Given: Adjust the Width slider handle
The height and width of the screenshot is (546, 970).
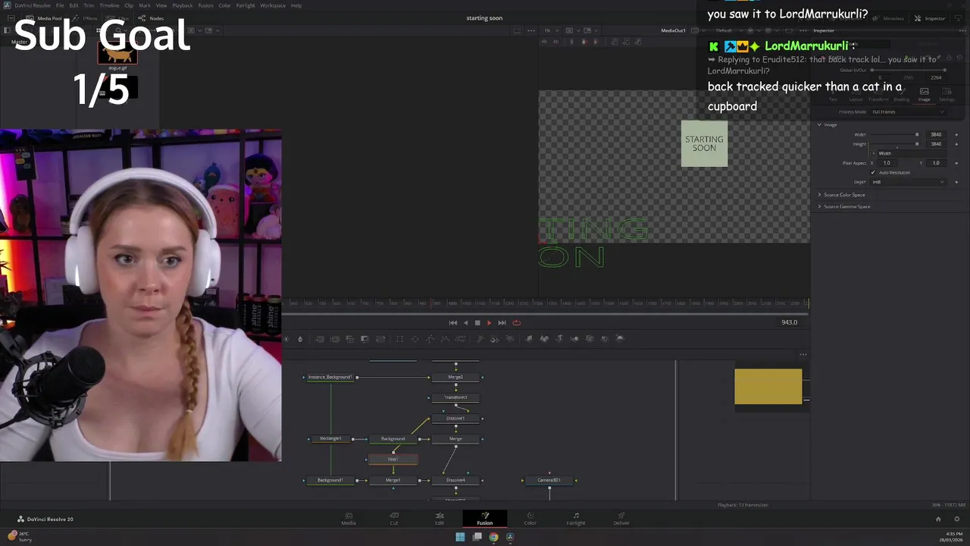Looking at the screenshot, I should [x=917, y=134].
